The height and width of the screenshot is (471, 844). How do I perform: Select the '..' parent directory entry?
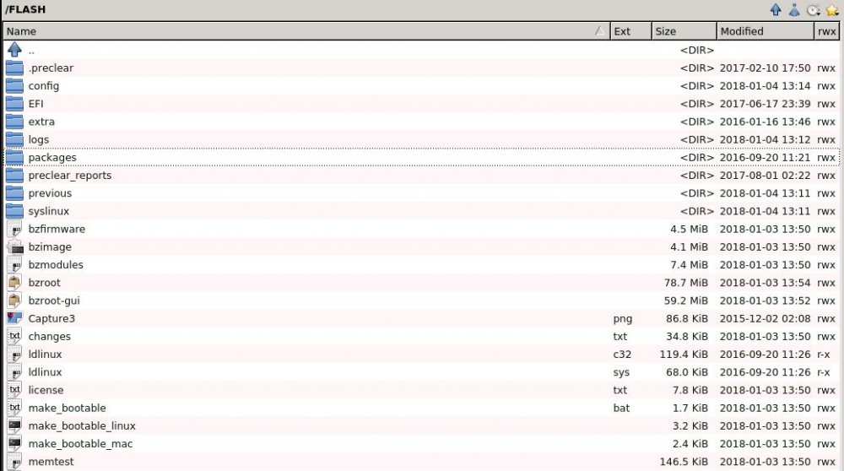click(x=31, y=50)
